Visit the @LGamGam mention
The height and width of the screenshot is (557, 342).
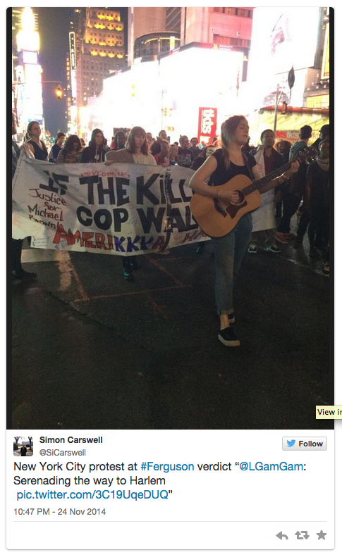(x=271, y=466)
